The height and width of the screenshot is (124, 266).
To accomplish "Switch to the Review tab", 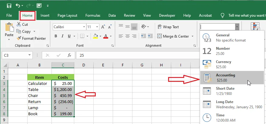I will click(x=129, y=15).
